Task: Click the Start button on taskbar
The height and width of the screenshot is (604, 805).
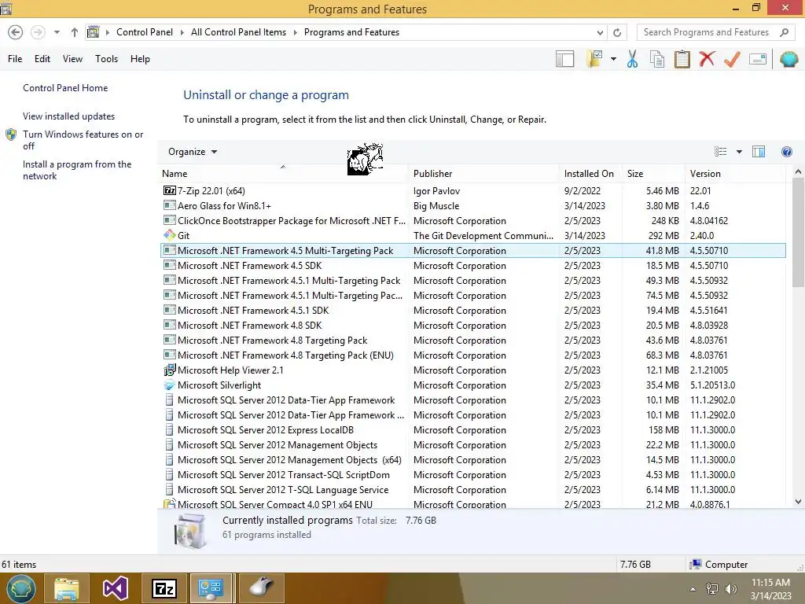Action: tap(20, 588)
